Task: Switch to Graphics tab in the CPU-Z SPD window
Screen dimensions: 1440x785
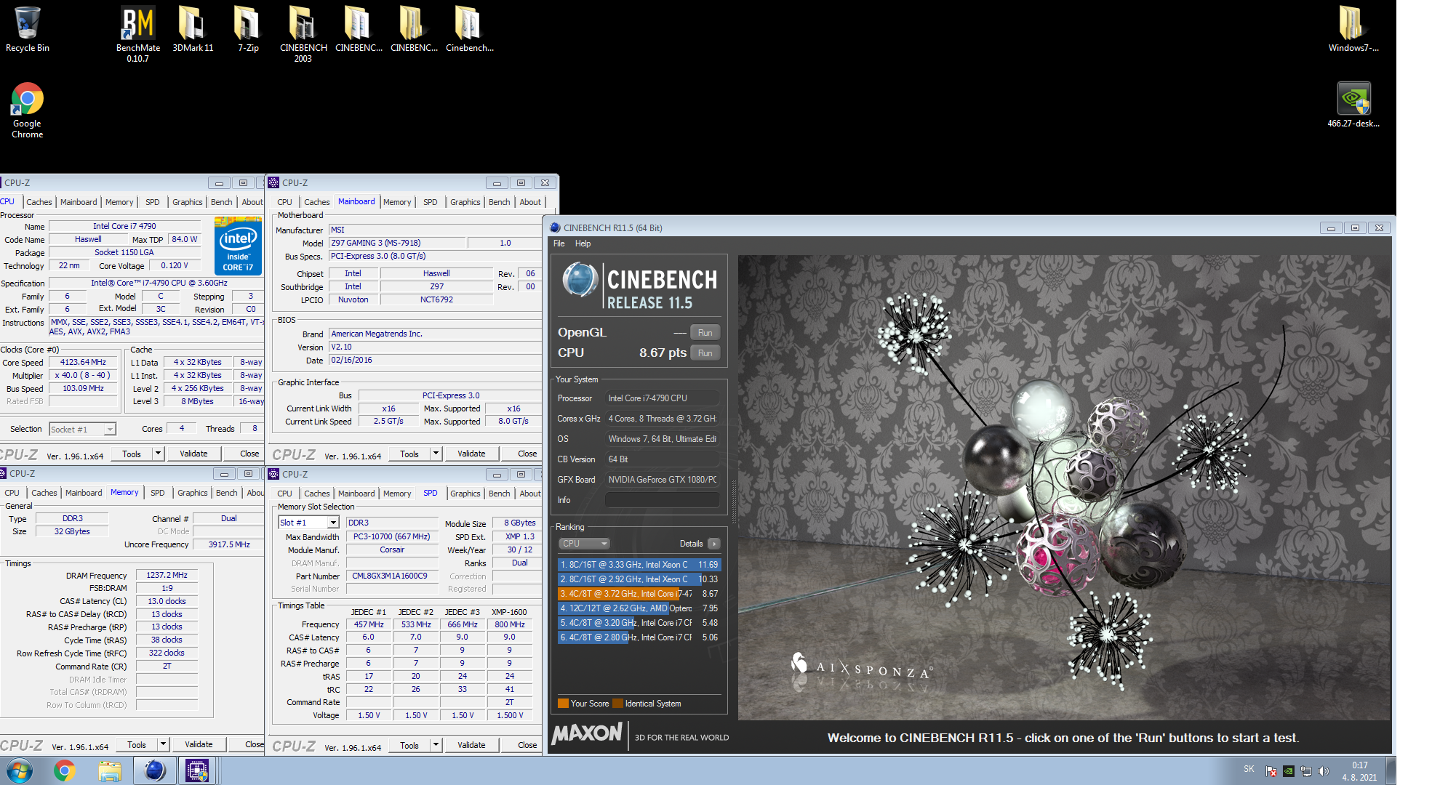Action: click(465, 494)
